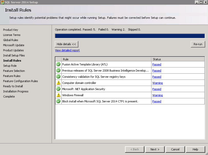Select Microsoft Update step in sidebar
208x155 pixels.
[14, 45]
